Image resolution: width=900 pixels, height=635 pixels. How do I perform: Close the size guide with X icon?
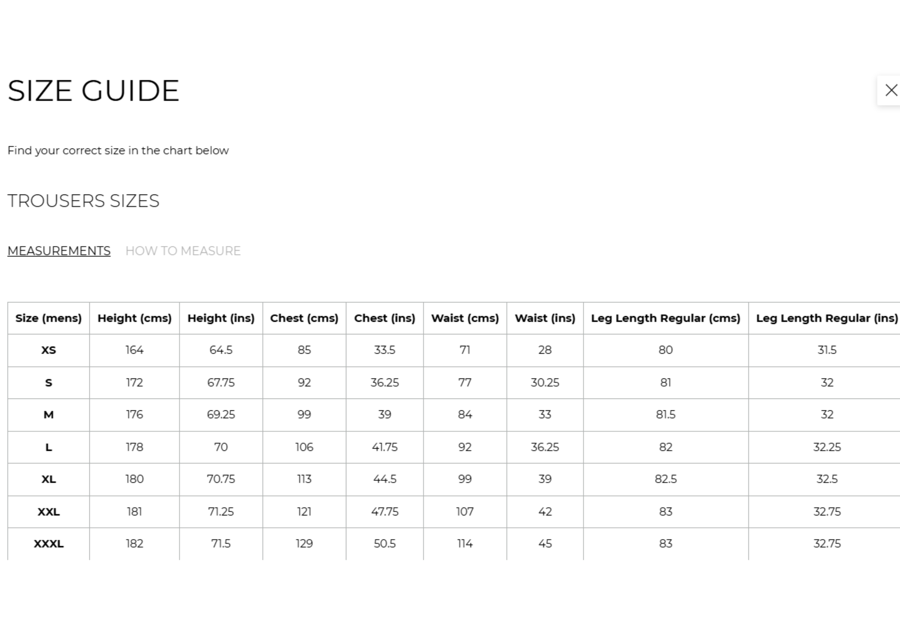point(890,91)
